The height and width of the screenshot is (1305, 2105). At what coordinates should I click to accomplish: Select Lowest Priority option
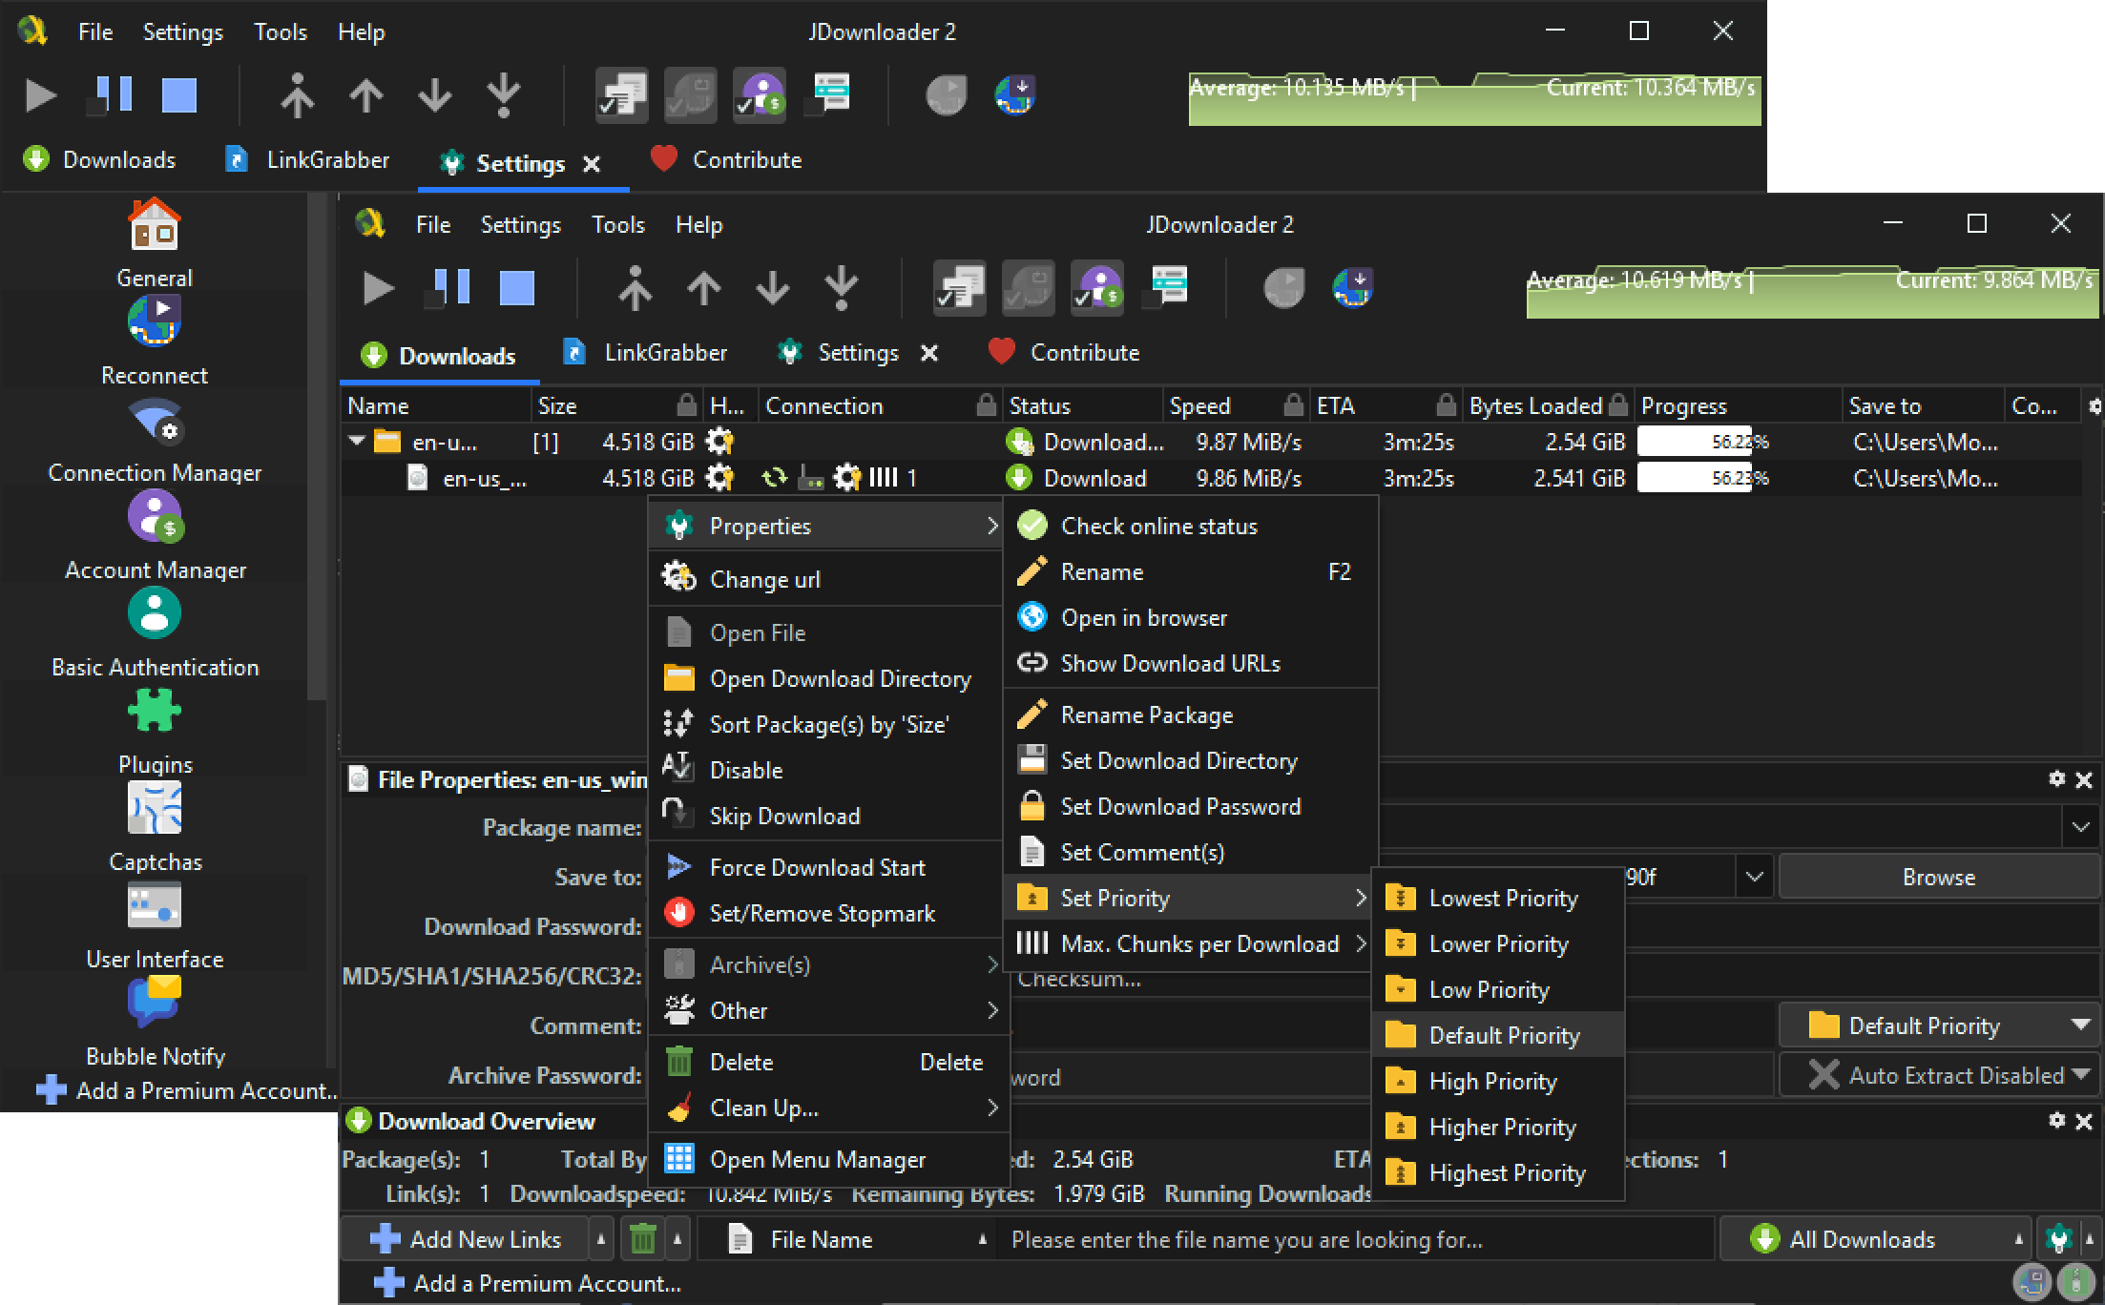(x=1498, y=898)
